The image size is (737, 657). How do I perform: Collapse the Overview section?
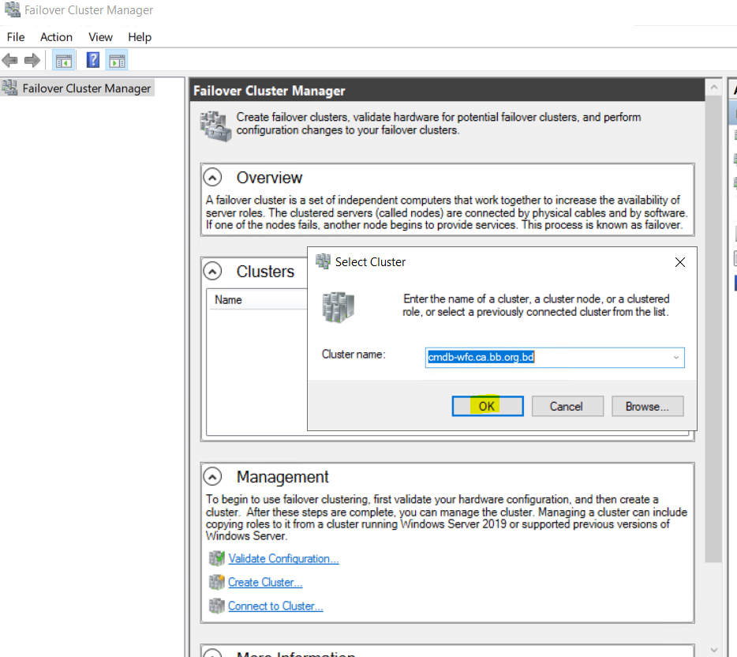click(212, 178)
